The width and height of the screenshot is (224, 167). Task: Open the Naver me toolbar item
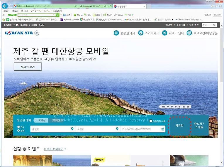coord(129,15)
